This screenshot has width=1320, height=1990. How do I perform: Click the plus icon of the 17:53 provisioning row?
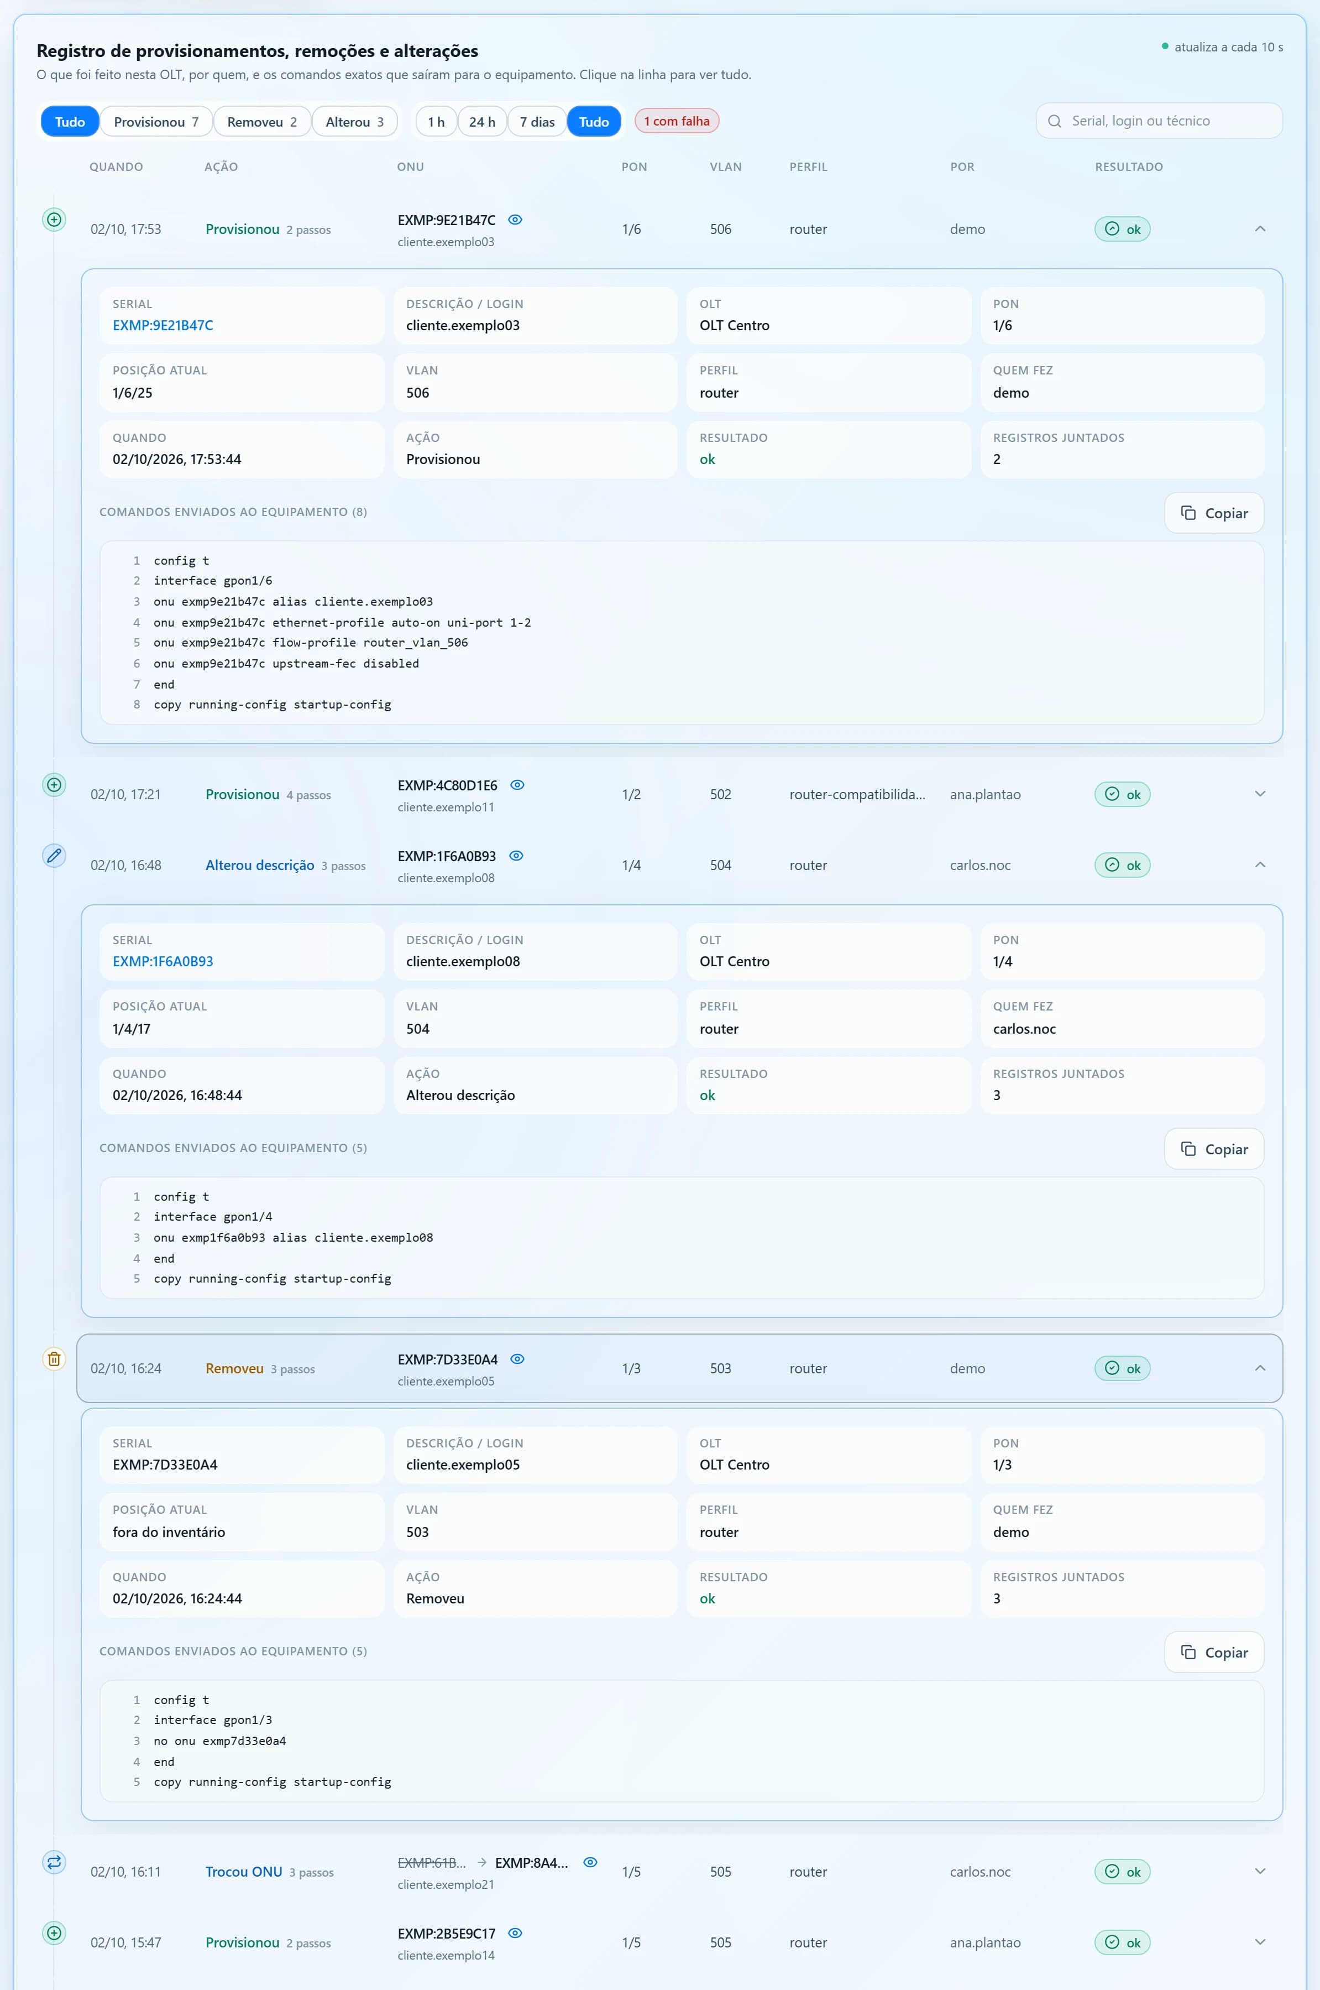pyautogui.click(x=54, y=220)
